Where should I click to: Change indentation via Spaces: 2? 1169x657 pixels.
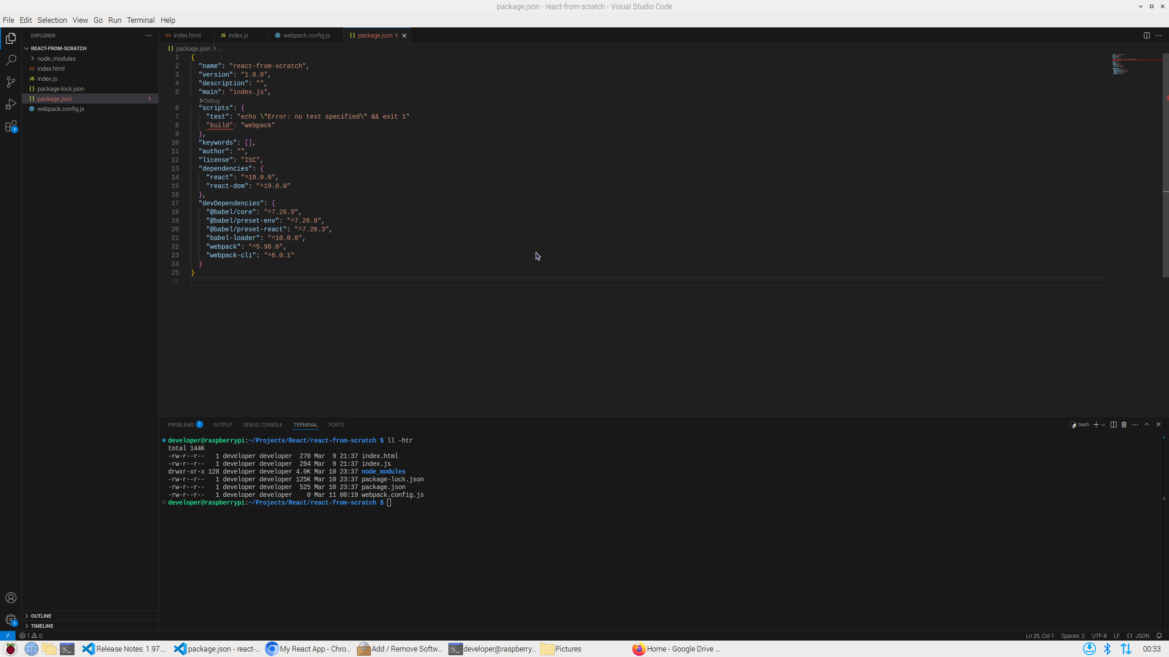(x=1073, y=636)
